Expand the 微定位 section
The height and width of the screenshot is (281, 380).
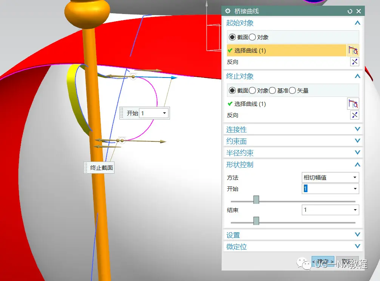[x=357, y=246]
